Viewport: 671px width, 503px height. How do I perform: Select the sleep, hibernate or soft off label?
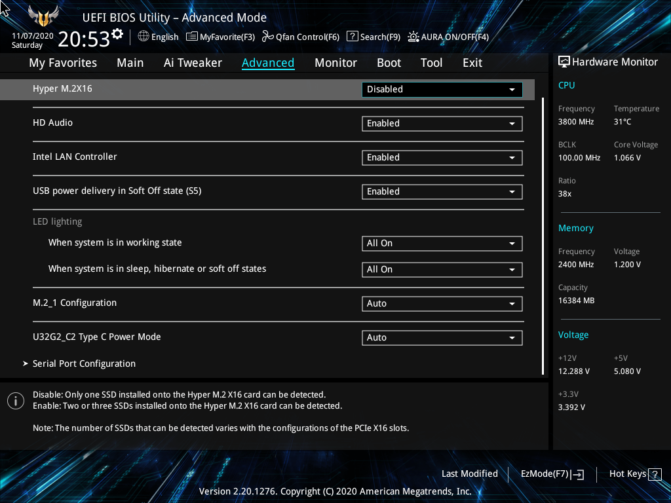[157, 269]
